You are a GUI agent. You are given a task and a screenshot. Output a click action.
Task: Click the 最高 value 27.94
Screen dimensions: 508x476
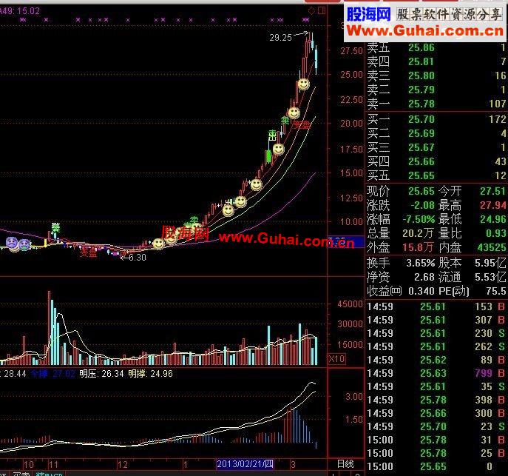point(492,205)
